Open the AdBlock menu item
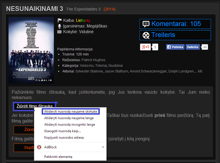The image size is (220, 163). click(x=70, y=147)
